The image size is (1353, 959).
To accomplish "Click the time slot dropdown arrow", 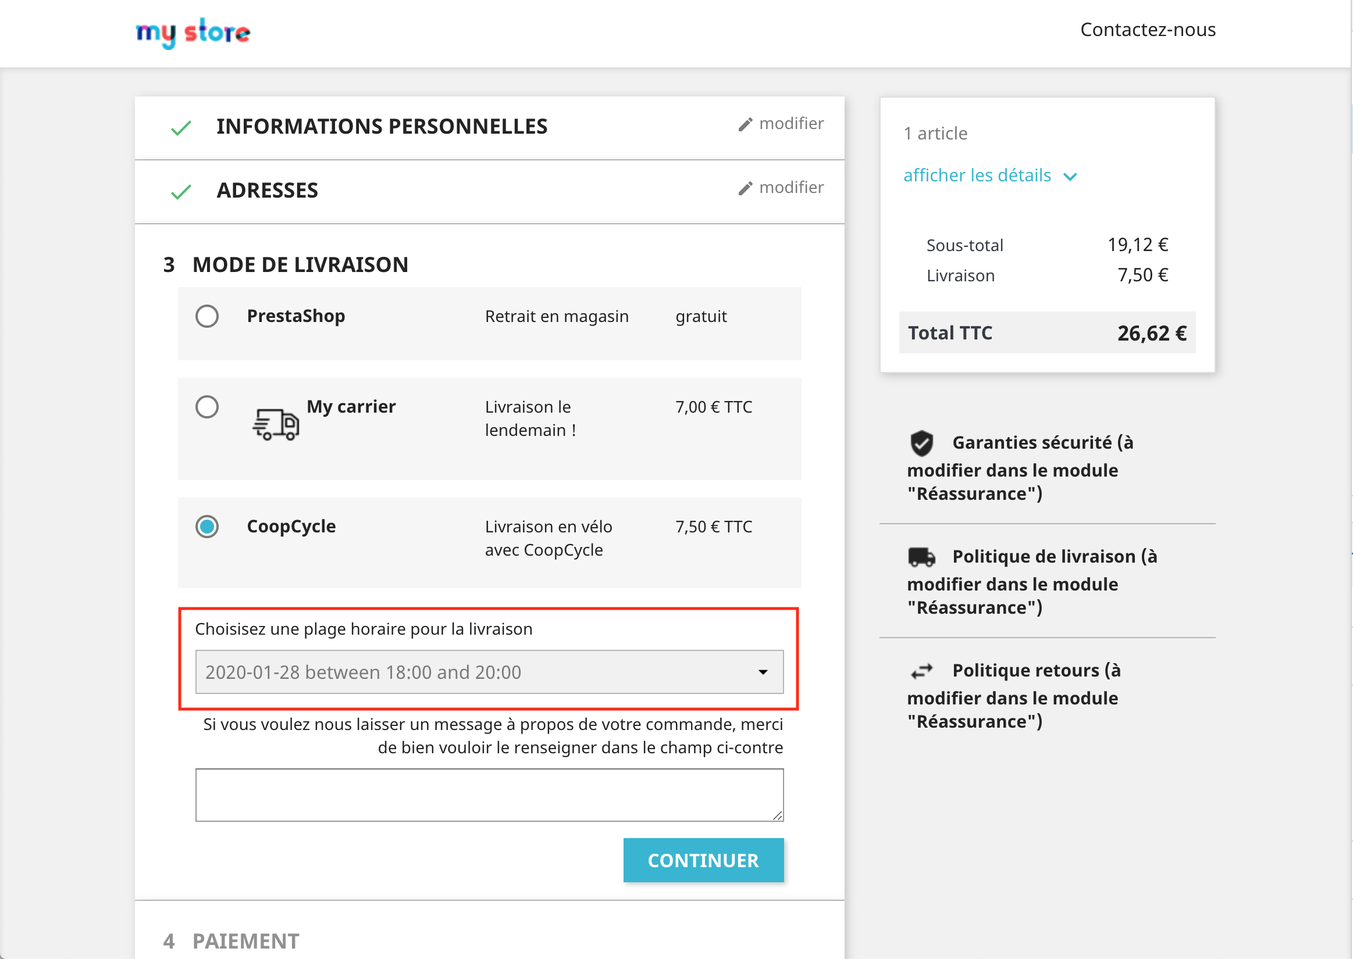I will (763, 672).
